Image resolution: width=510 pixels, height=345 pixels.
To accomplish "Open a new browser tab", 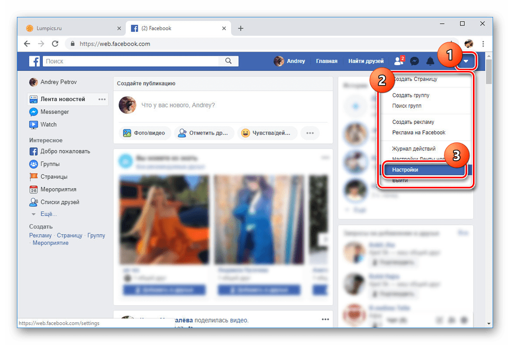I will [x=241, y=28].
